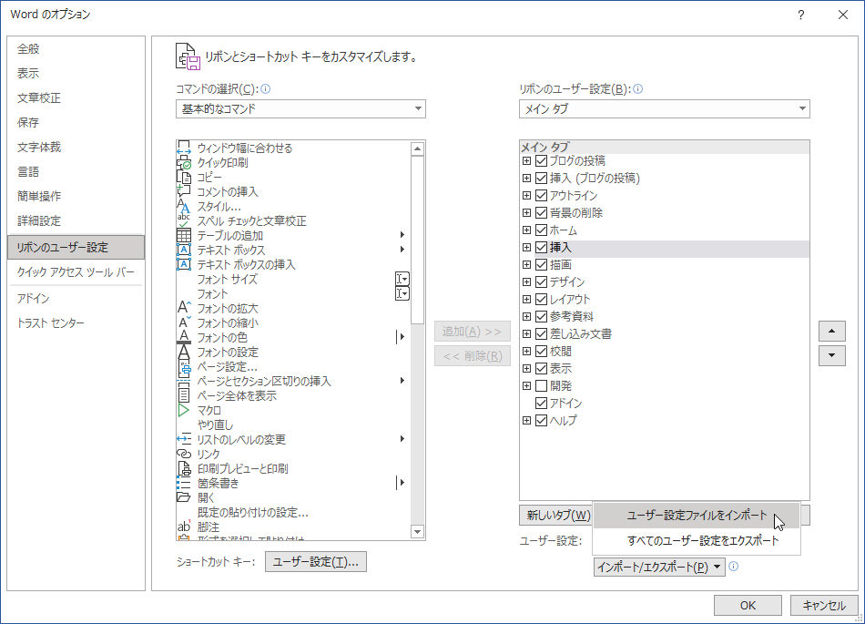Viewport: 865px width, 624px height.
Task: Click the move up arrow button
Action: (x=832, y=331)
